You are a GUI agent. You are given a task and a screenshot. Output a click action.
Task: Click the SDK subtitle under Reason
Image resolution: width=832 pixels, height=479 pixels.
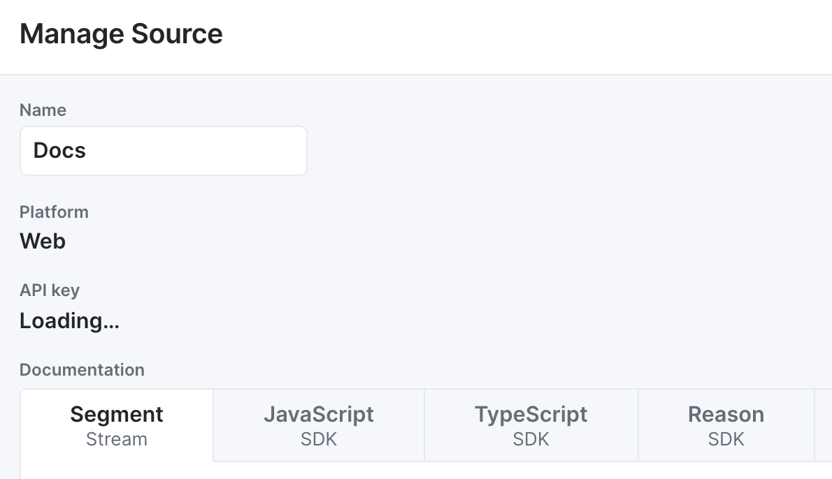726,439
